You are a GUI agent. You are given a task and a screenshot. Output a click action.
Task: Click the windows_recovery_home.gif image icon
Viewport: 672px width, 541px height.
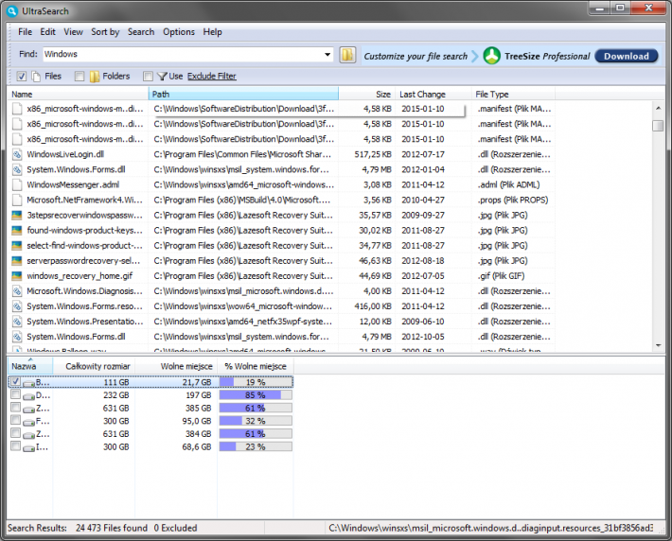pyautogui.click(x=17, y=276)
